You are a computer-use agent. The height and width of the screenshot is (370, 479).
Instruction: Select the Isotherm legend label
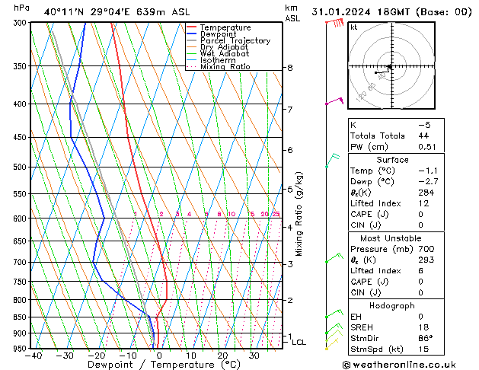218,60
